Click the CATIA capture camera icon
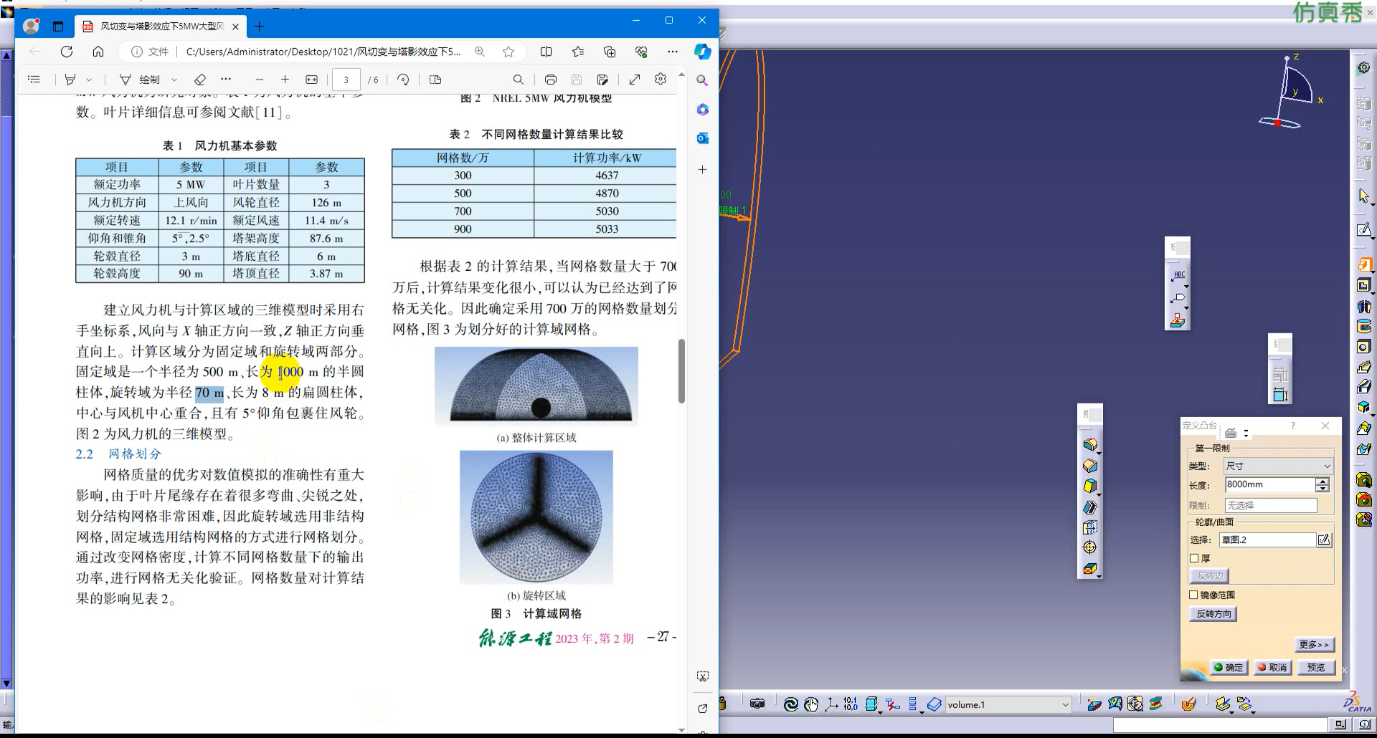 click(757, 704)
